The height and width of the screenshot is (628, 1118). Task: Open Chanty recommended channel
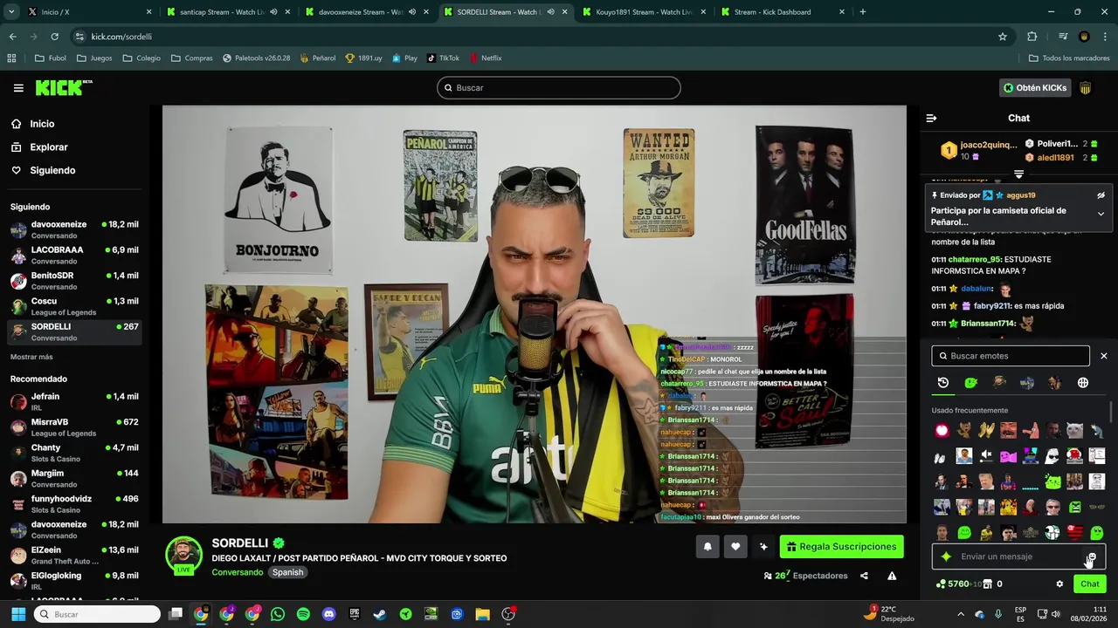point(74,453)
